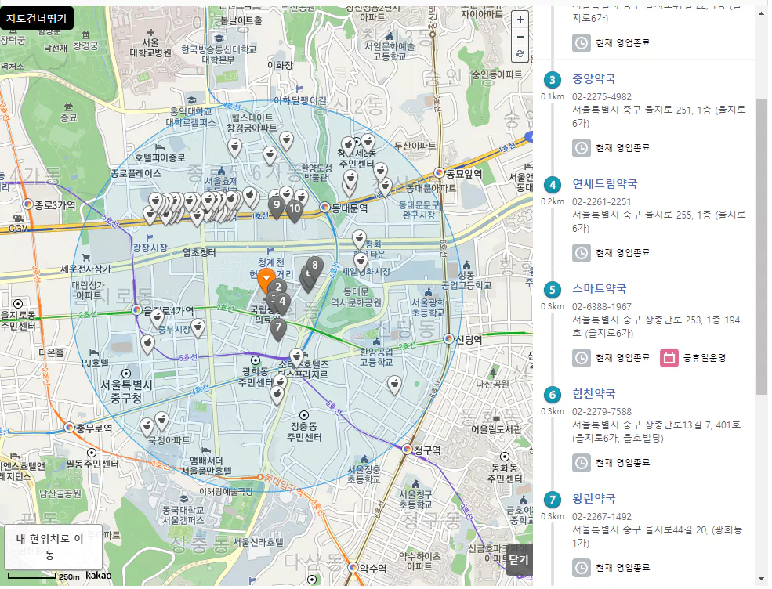
Task: Click list badge number 6
Action: [552, 395]
